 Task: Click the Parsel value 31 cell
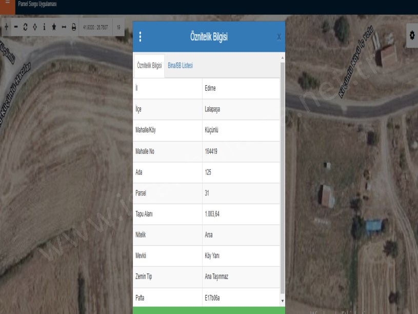tap(241, 193)
